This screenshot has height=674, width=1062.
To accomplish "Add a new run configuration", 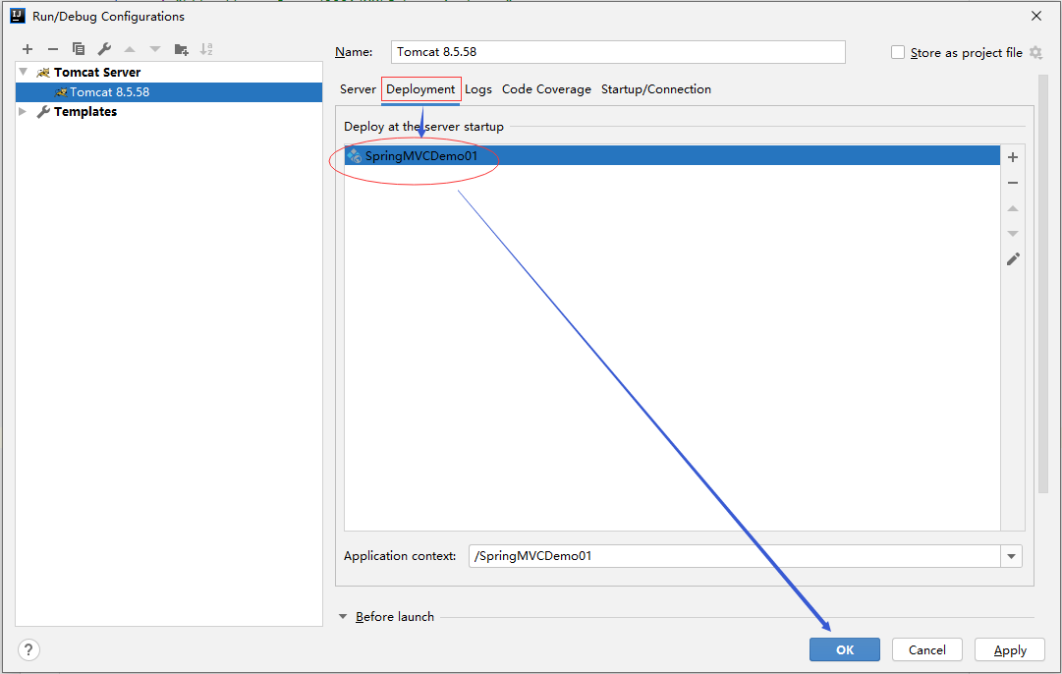I will click(28, 49).
